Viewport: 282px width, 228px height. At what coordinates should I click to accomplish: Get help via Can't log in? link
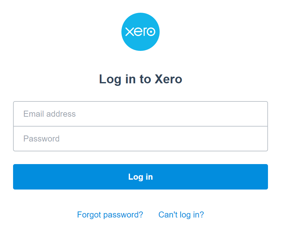pyautogui.click(x=181, y=215)
